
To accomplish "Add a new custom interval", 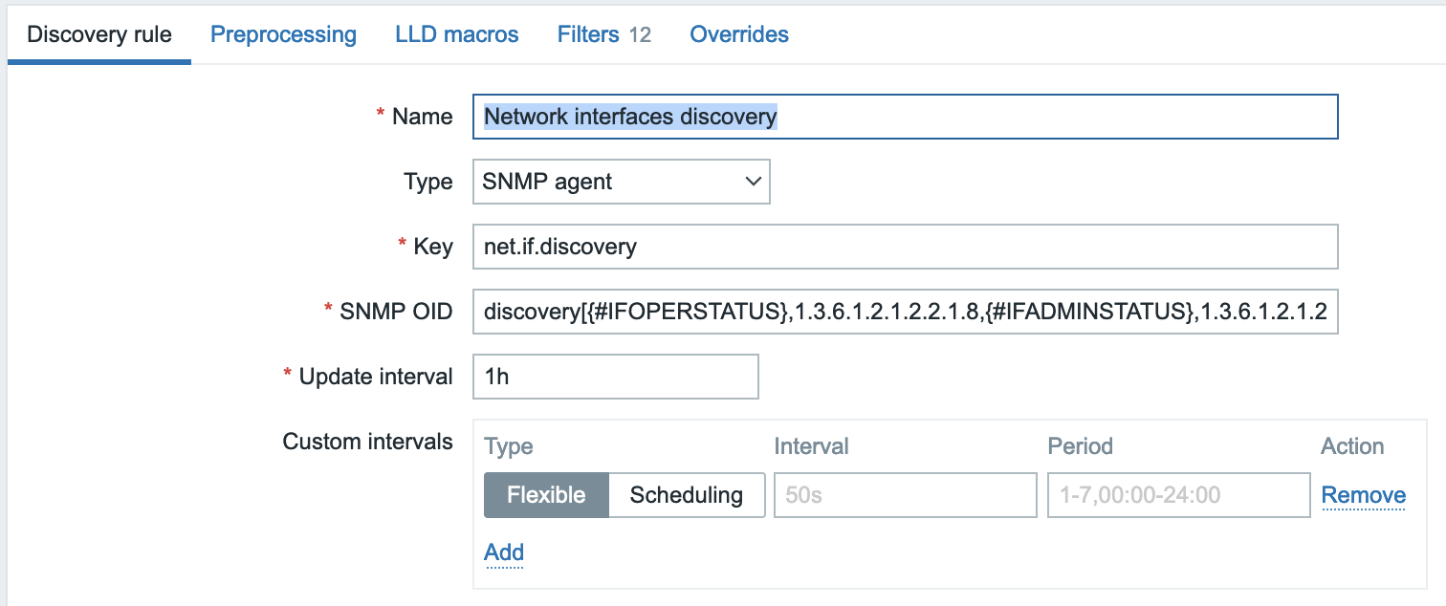I will tap(504, 552).
